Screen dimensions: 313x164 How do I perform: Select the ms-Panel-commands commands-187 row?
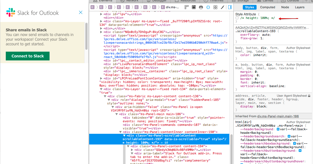(170, 127)
